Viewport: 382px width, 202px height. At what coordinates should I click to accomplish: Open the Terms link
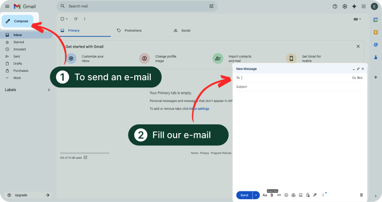[194, 153]
